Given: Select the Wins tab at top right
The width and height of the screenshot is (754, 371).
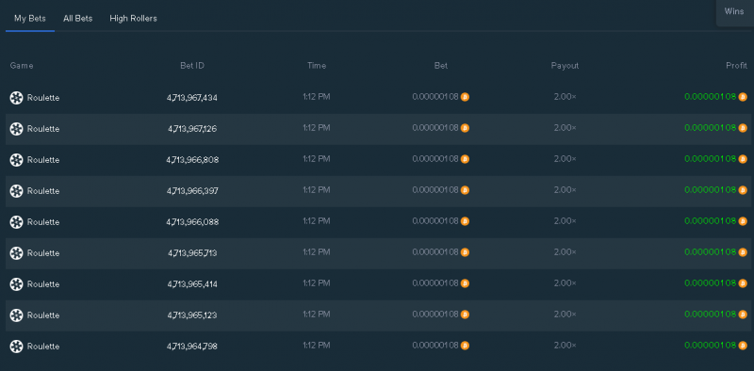Looking at the screenshot, I should (734, 11).
